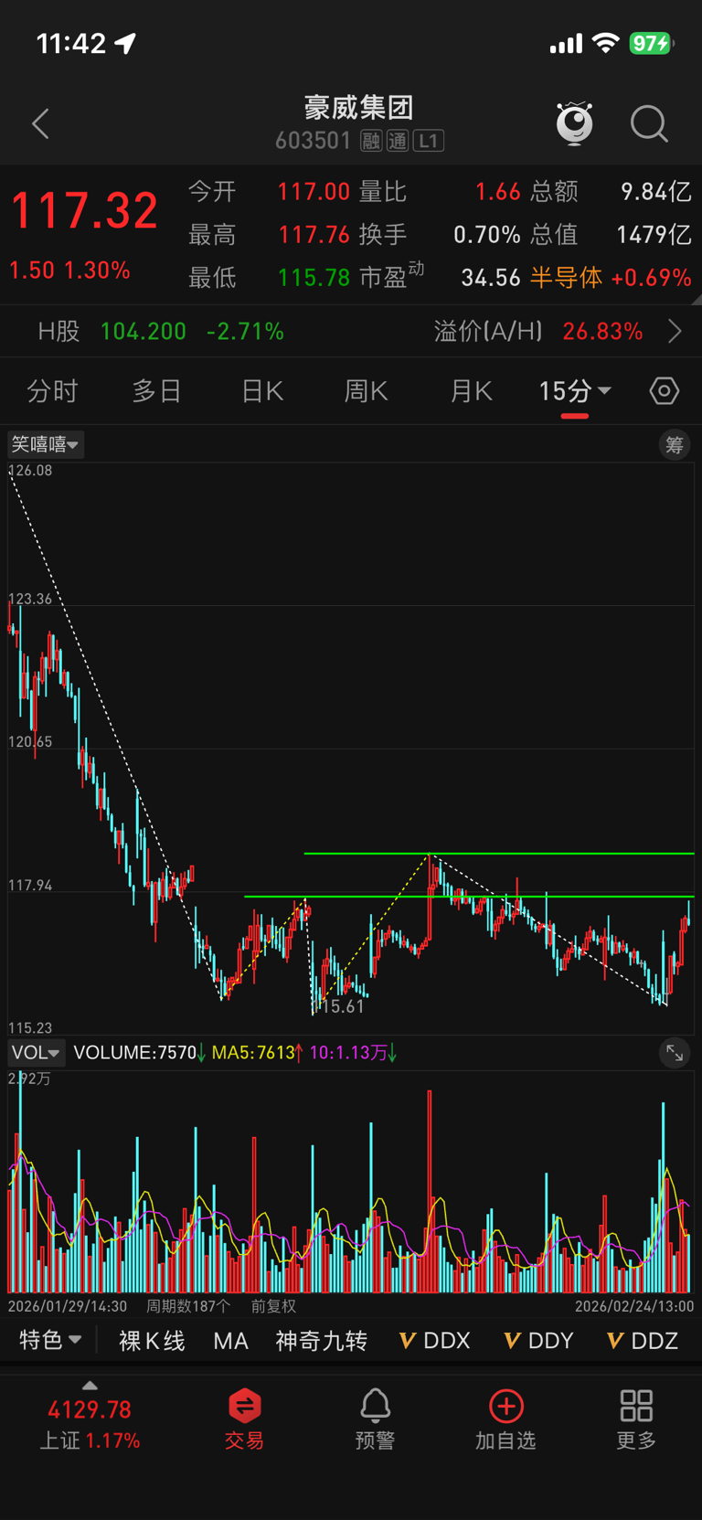This screenshot has width=702, height=1520.
Task: Tap the location arrow beside 11:42
Action: tap(125, 43)
